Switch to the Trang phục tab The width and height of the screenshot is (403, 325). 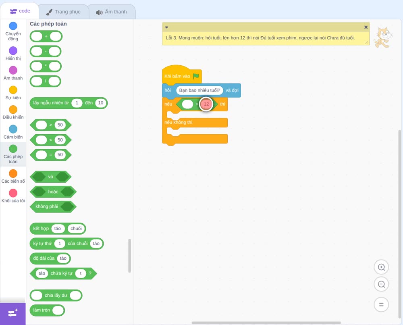tap(63, 12)
